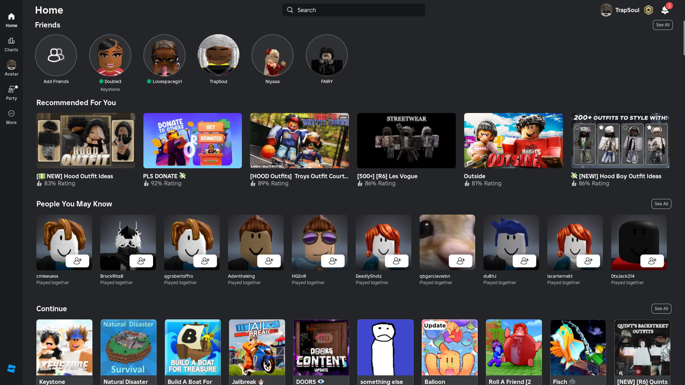Add Iscarternxkt as a friend
Image resolution: width=685 pixels, height=385 pixels.
pyautogui.click(x=588, y=261)
